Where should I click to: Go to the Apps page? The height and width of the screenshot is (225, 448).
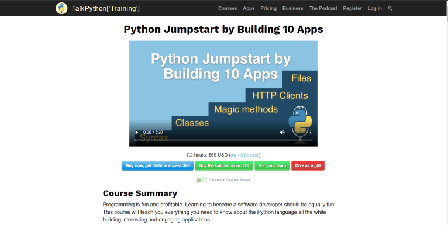coord(249,8)
